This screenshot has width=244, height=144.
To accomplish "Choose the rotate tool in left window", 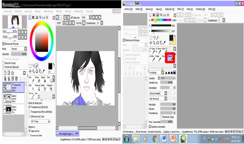I will click(37, 72).
